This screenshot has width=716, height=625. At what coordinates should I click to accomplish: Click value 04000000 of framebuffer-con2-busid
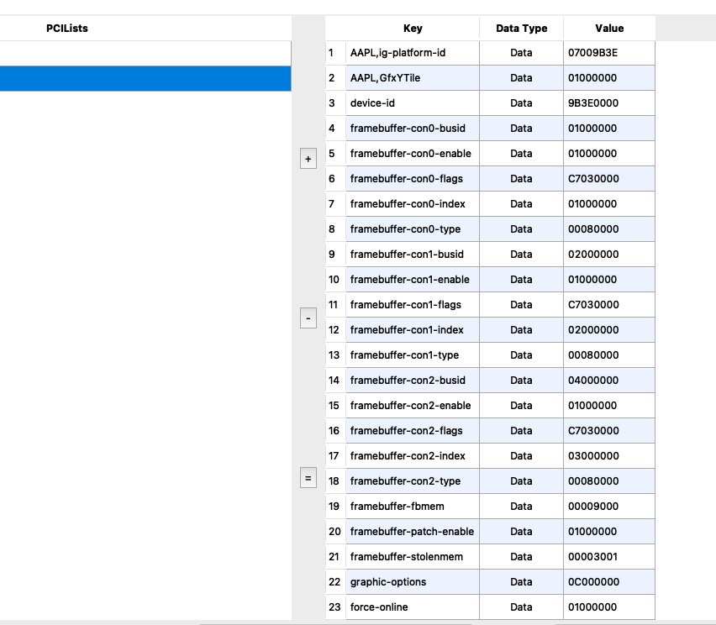pos(609,381)
